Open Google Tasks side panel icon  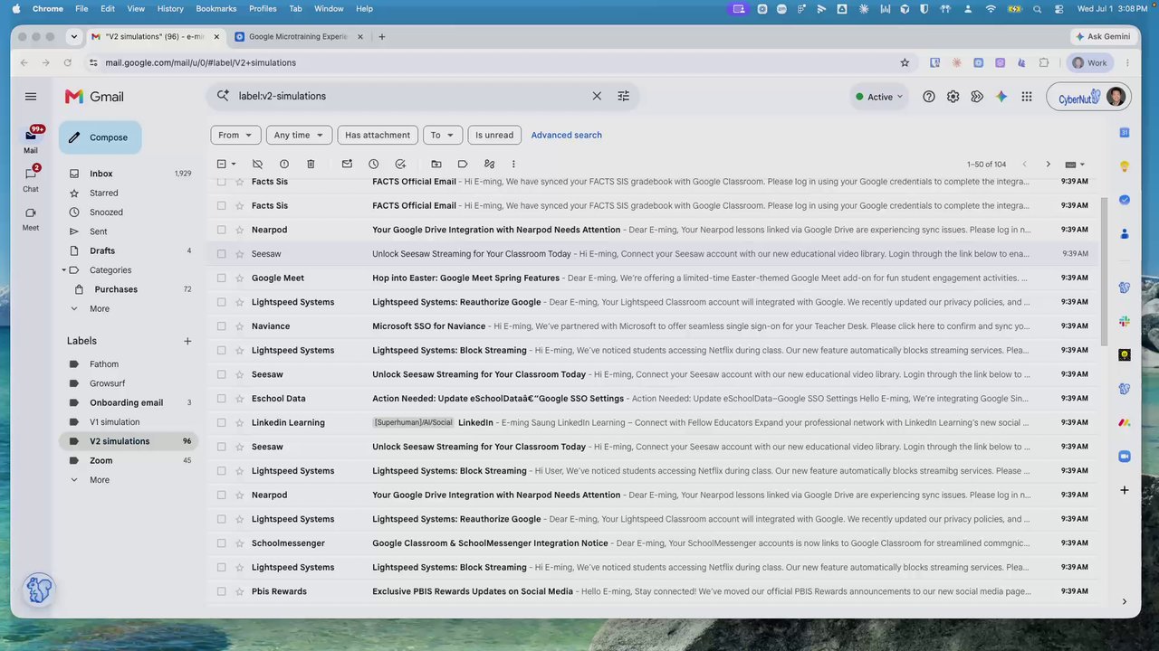1125,200
